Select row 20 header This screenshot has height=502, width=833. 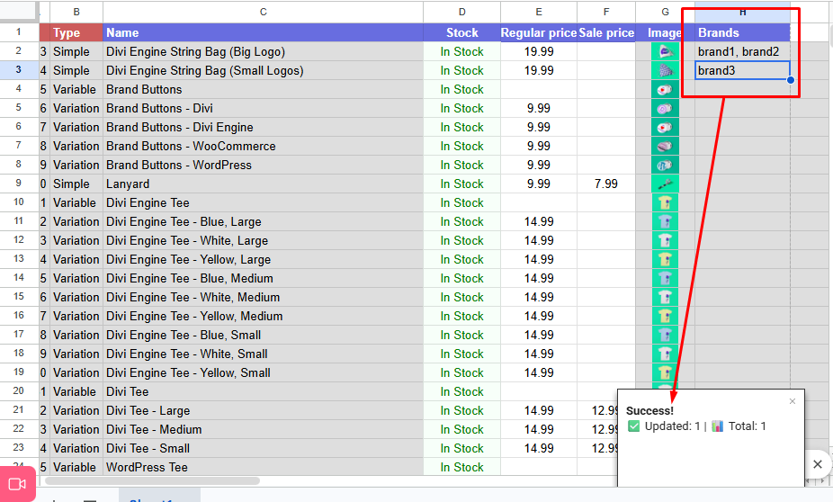point(19,391)
